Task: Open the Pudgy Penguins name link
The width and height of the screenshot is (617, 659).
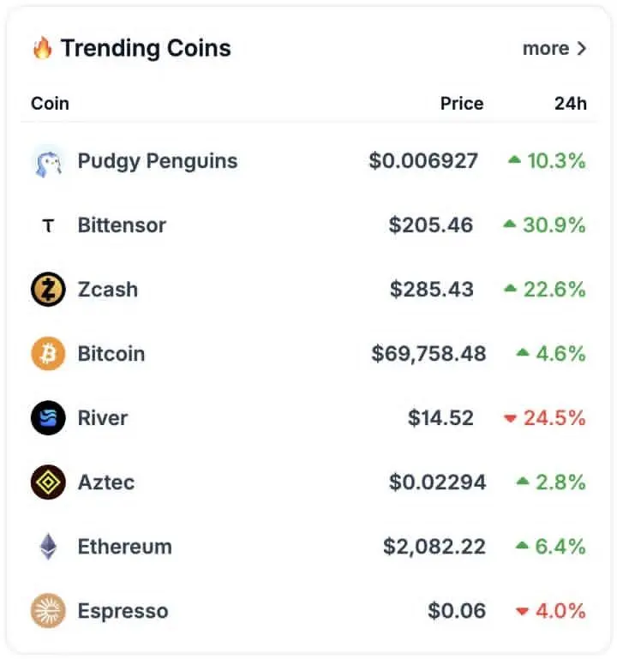Action: point(158,161)
